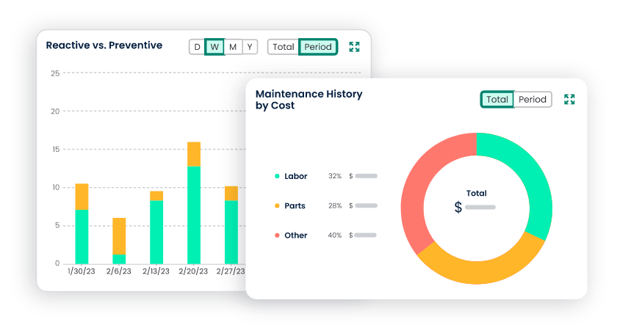The width and height of the screenshot is (617, 336).
Task: Click the 1/30/23 bar in chart
Action: (82, 224)
